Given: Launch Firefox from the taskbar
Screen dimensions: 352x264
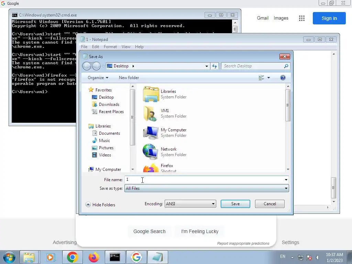Looking at the screenshot, I should 93,257.
